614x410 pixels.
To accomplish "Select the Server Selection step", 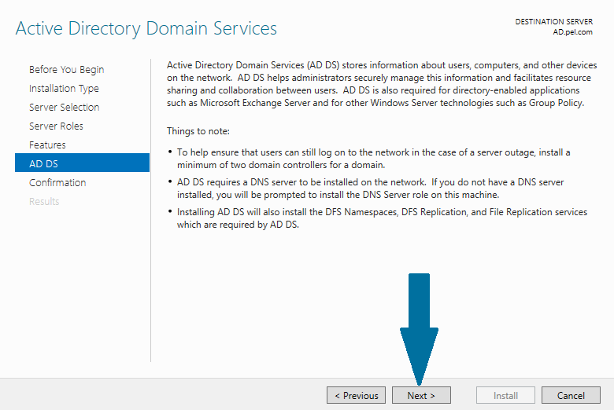I will pyautogui.click(x=65, y=107).
